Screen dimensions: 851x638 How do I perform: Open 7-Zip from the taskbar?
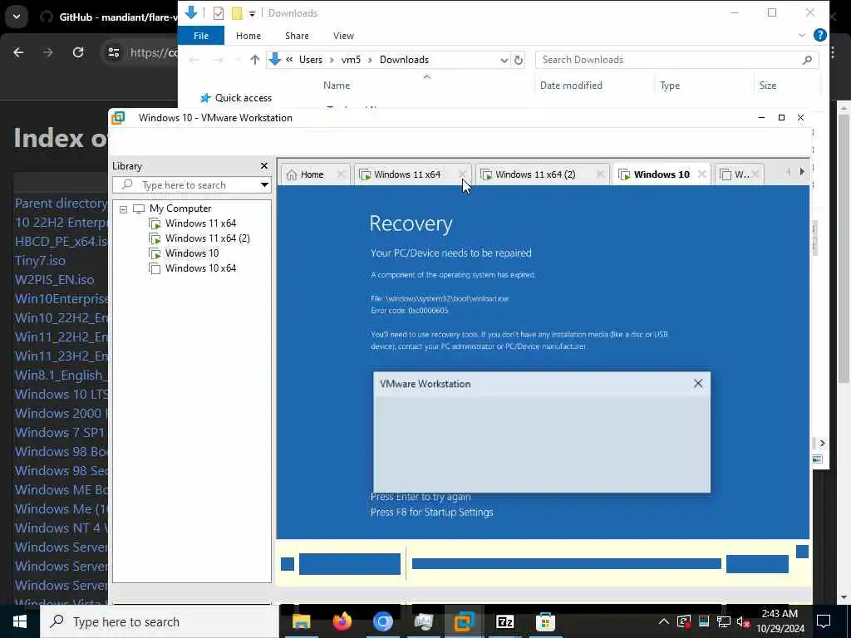[x=504, y=621]
